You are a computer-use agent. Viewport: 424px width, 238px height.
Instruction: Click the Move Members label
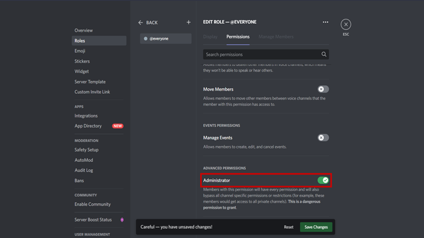[x=218, y=89]
